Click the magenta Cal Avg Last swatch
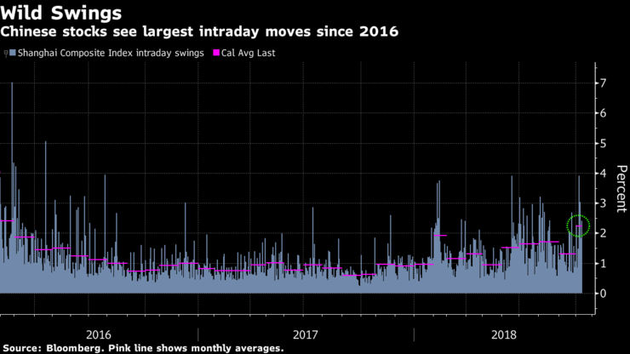 click(216, 53)
